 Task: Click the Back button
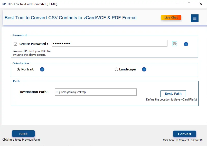(x=23, y=134)
